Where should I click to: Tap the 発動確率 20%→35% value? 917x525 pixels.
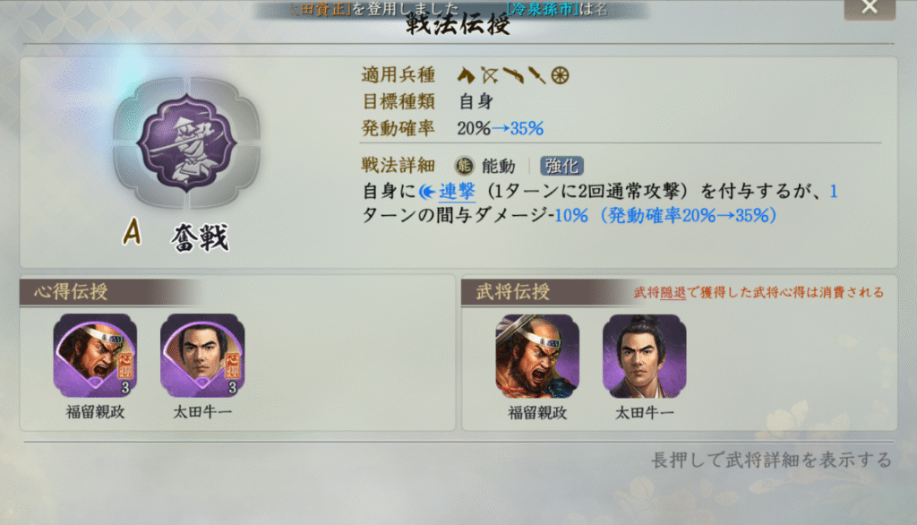coord(501,128)
